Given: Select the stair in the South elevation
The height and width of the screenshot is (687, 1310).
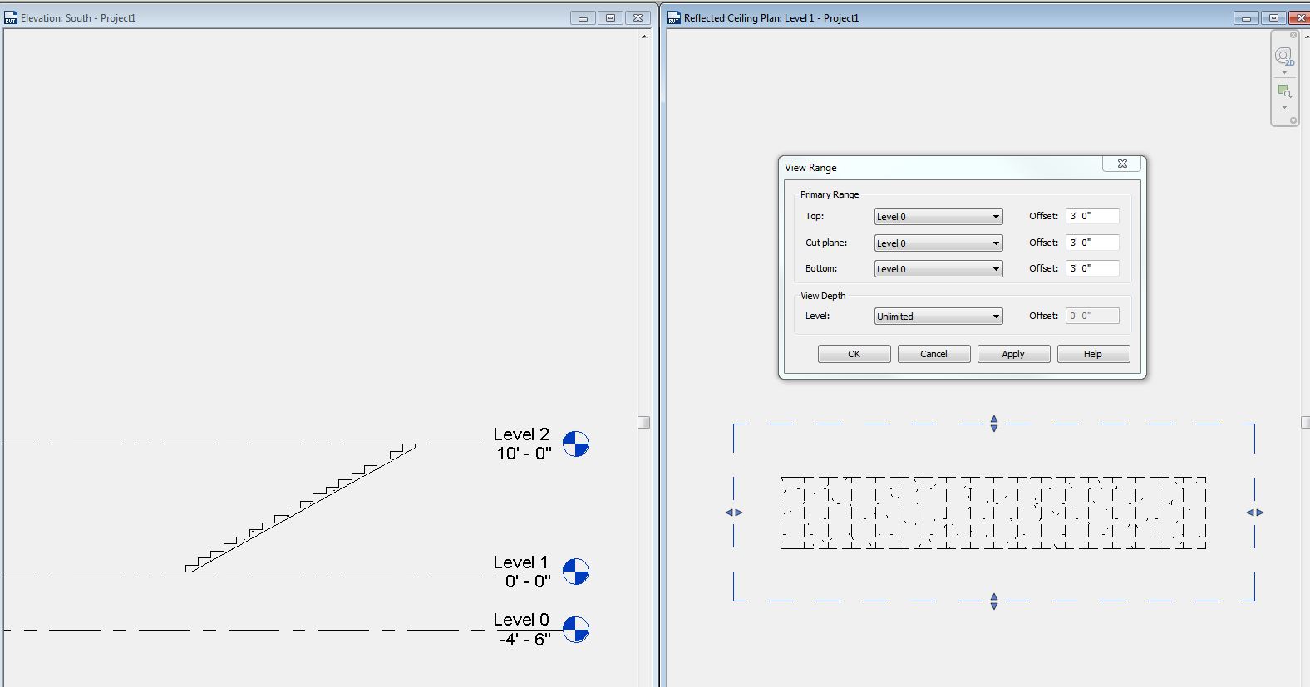Looking at the screenshot, I should [301, 508].
